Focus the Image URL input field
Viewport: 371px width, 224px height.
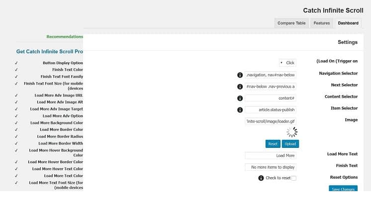click(x=271, y=121)
